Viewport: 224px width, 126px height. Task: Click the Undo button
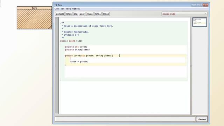point(69,14)
